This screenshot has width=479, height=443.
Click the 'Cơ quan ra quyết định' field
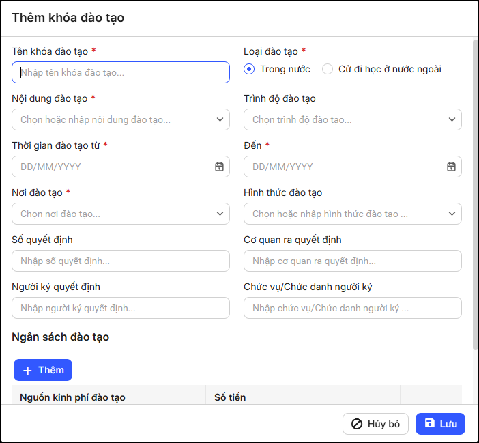[352, 261]
